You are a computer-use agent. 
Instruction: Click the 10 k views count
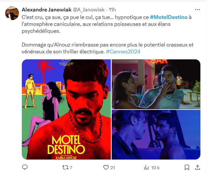coord(155,168)
